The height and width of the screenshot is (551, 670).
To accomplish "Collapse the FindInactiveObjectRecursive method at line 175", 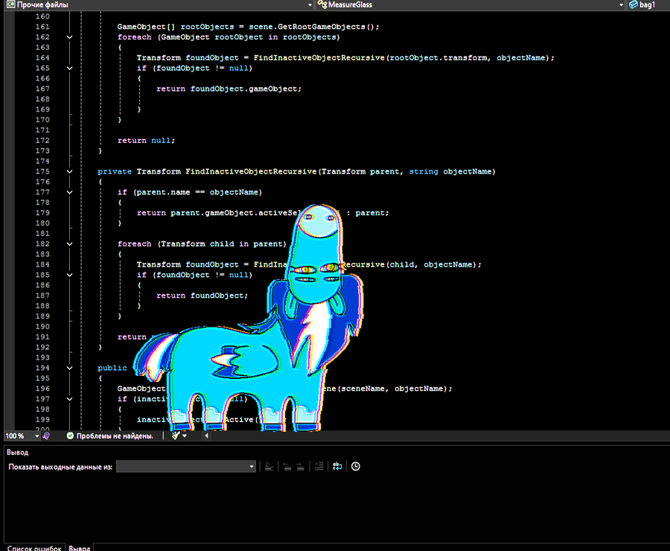I will pyautogui.click(x=70, y=172).
